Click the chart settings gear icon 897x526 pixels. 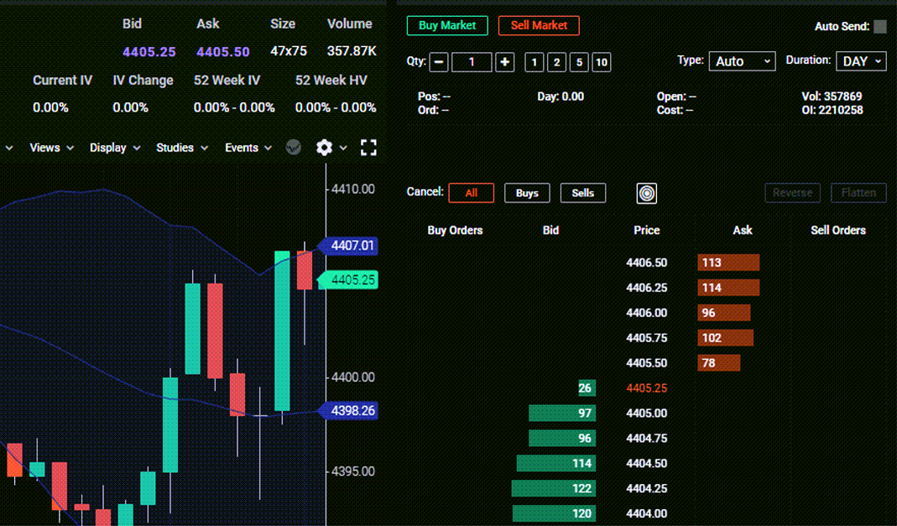[325, 148]
